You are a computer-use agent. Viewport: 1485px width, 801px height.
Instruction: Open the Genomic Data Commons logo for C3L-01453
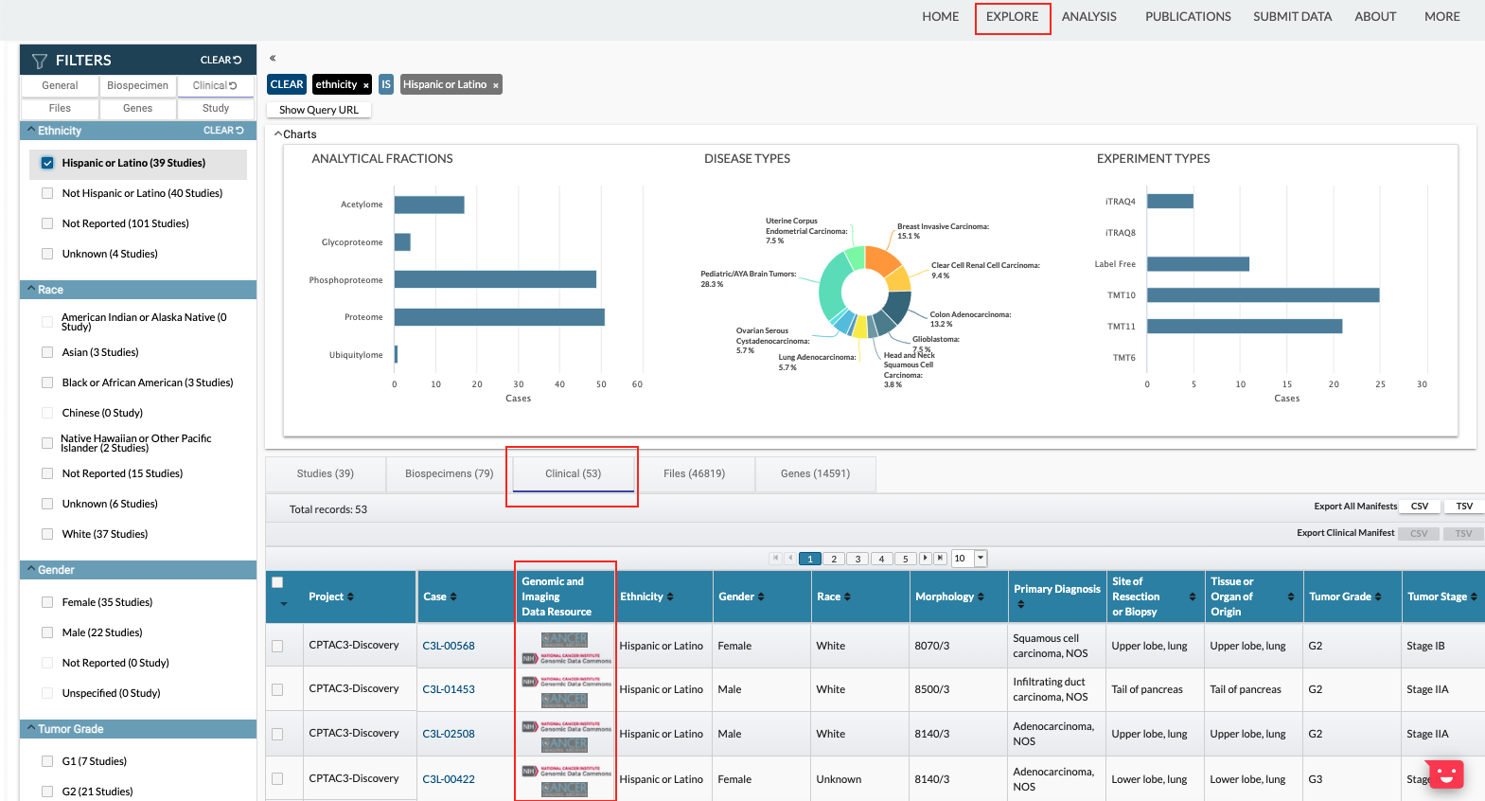click(566, 682)
